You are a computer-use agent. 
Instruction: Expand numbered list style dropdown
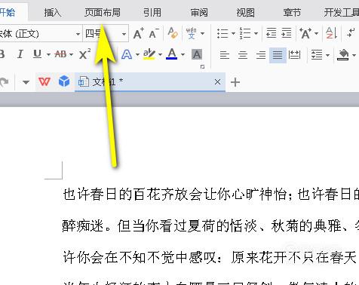[256, 33]
